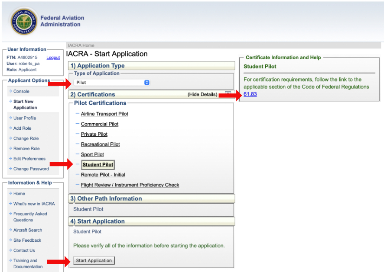This screenshot has height=272, width=387.
Task: Open Console in Applicant Options
Action: 21,91
